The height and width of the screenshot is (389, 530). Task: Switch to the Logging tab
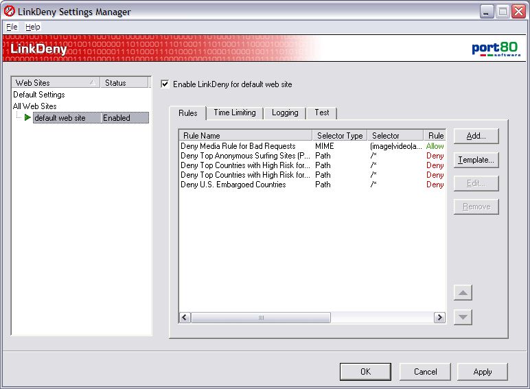pyautogui.click(x=285, y=113)
